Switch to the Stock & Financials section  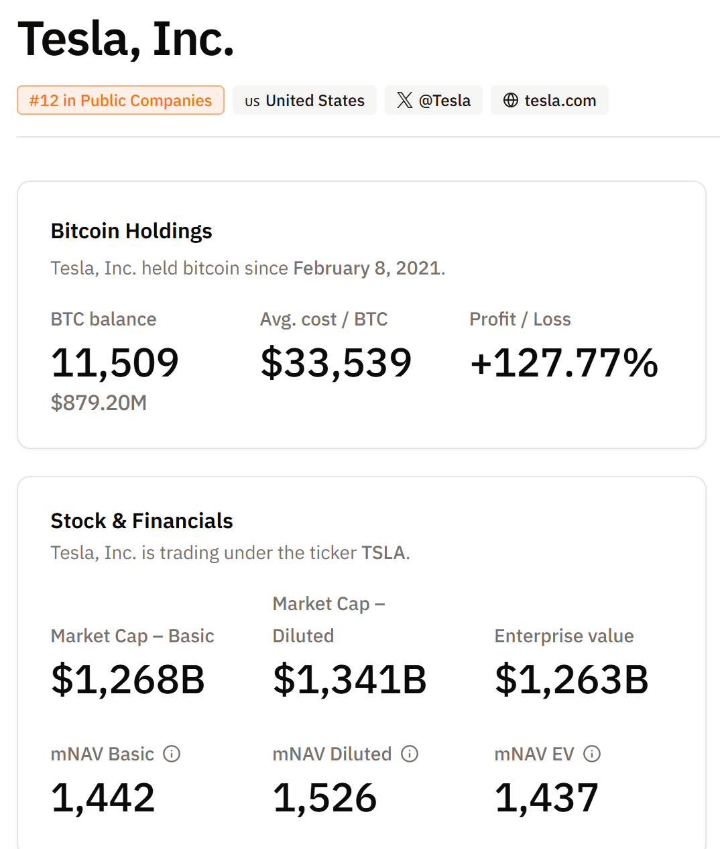141,520
